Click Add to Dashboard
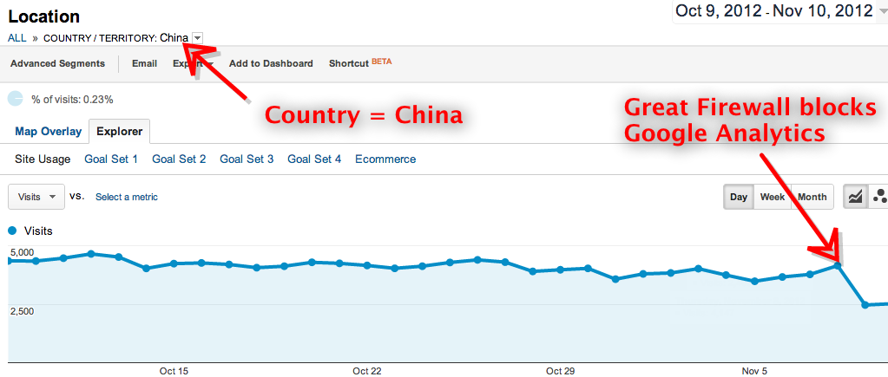 (x=271, y=63)
